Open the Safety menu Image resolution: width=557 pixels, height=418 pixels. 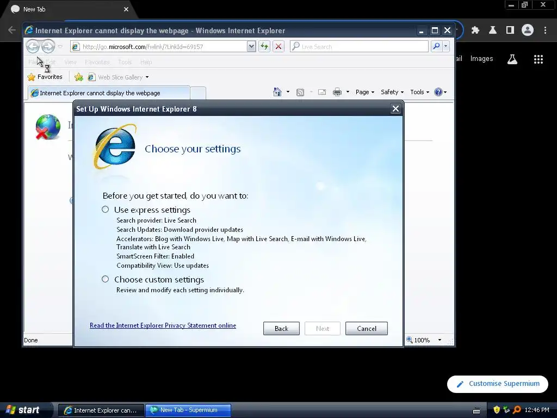pyautogui.click(x=392, y=92)
